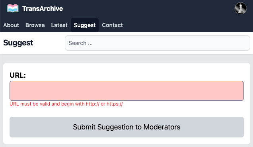Navigate to the Contact page

coord(113,25)
